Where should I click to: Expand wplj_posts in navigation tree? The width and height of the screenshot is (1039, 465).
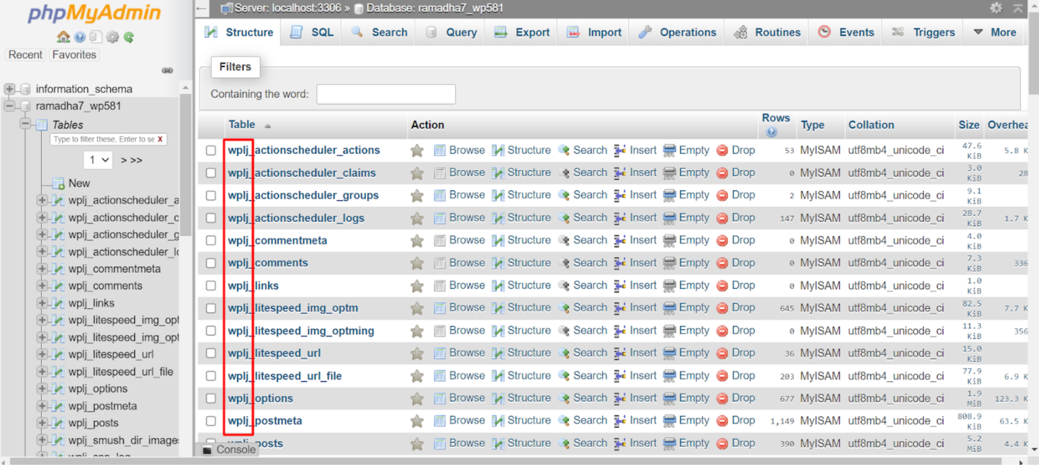pos(42,423)
